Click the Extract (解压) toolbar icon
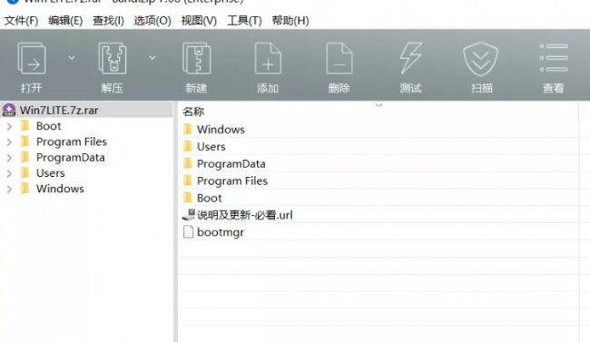Screen dimensions: 590x342 pyautogui.click(x=113, y=57)
